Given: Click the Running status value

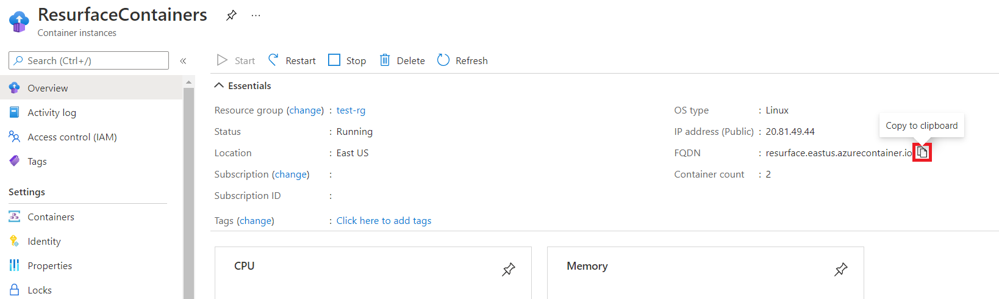Looking at the screenshot, I should coord(354,132).
